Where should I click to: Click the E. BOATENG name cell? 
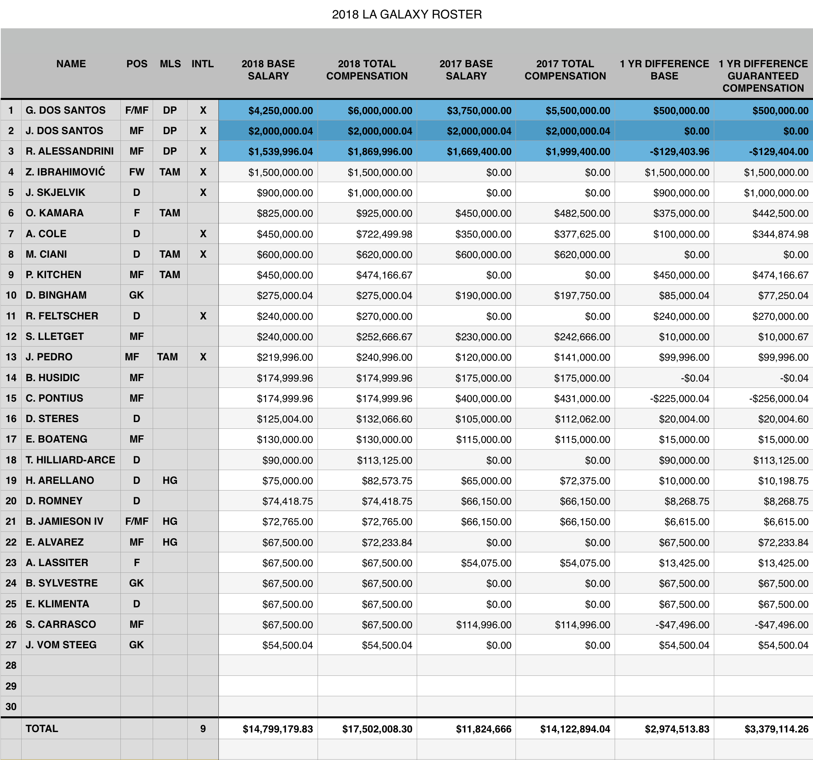coord(71,439)
